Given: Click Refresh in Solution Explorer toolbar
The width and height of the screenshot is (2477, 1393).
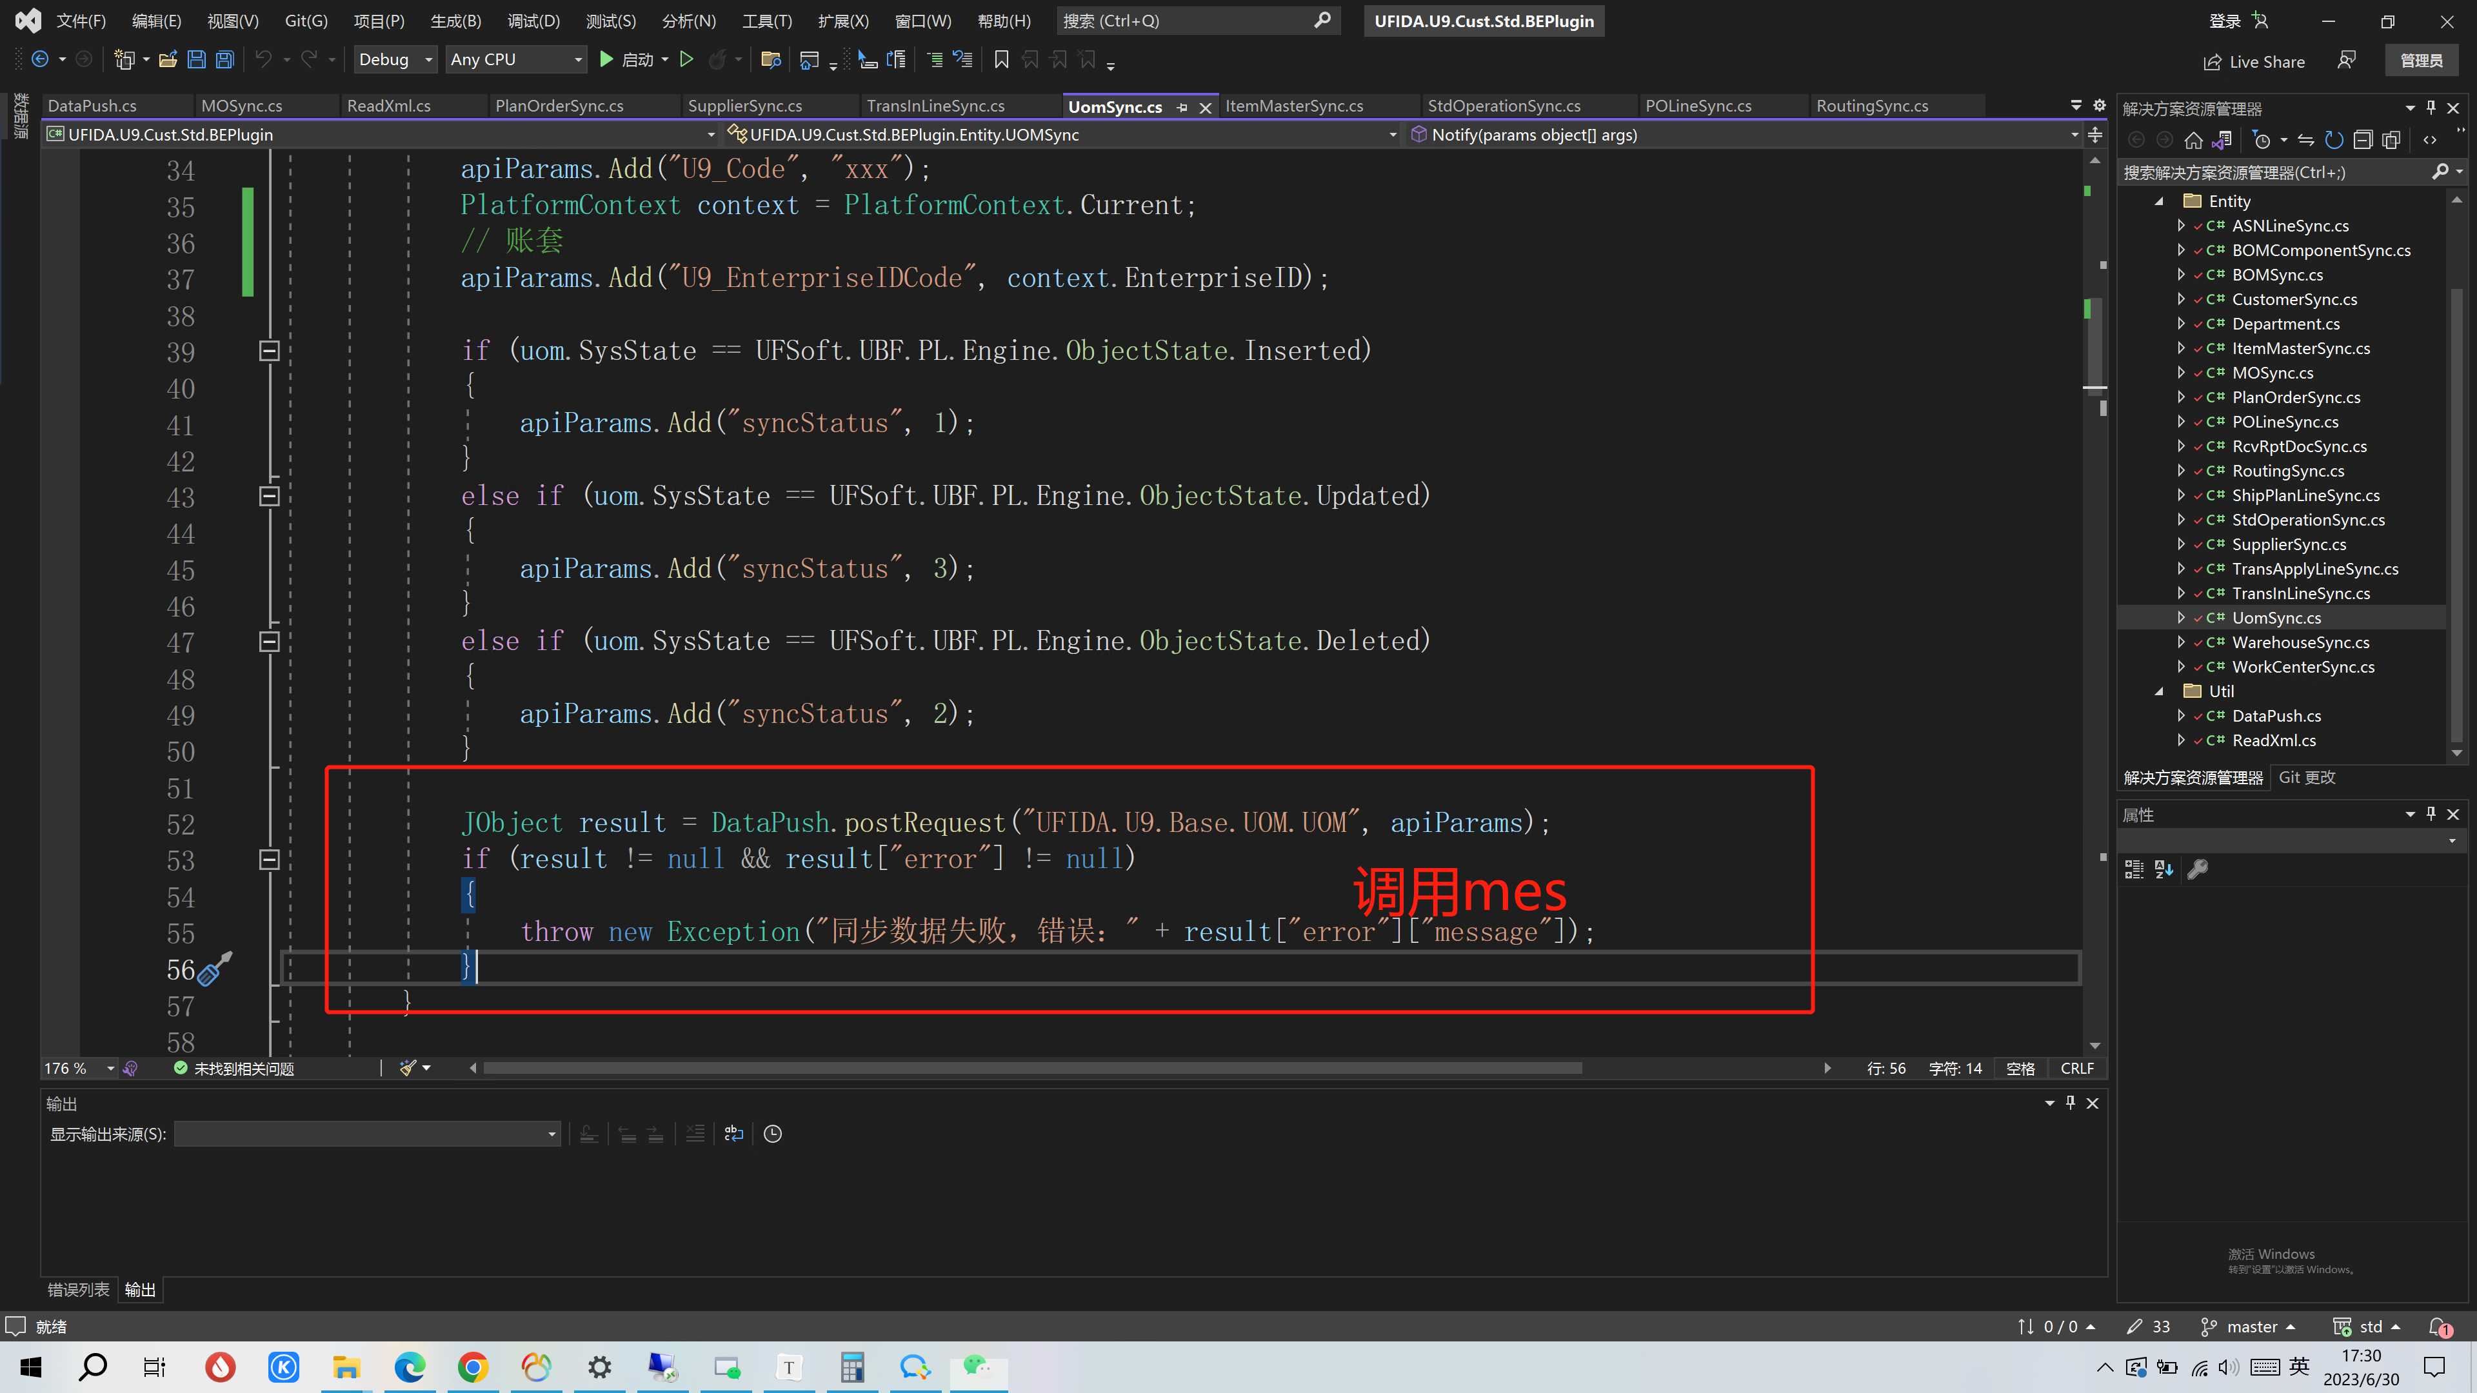Looking at the screenshot, I should pos(2334,141).
